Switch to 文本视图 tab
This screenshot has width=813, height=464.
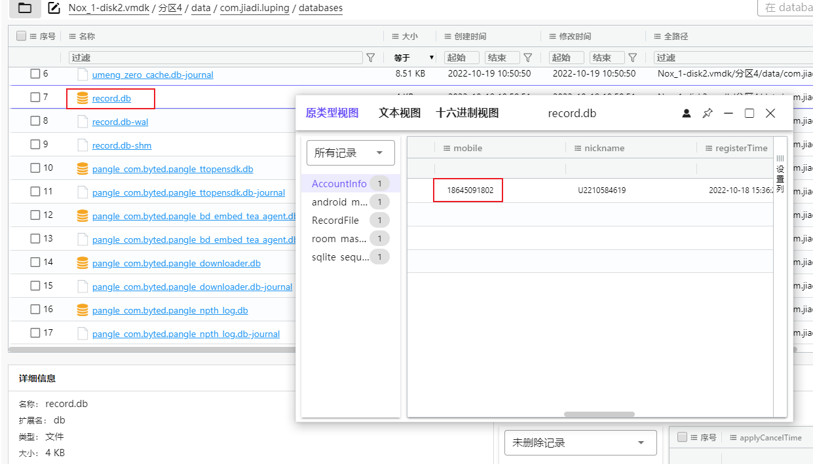tap(399, 113)
